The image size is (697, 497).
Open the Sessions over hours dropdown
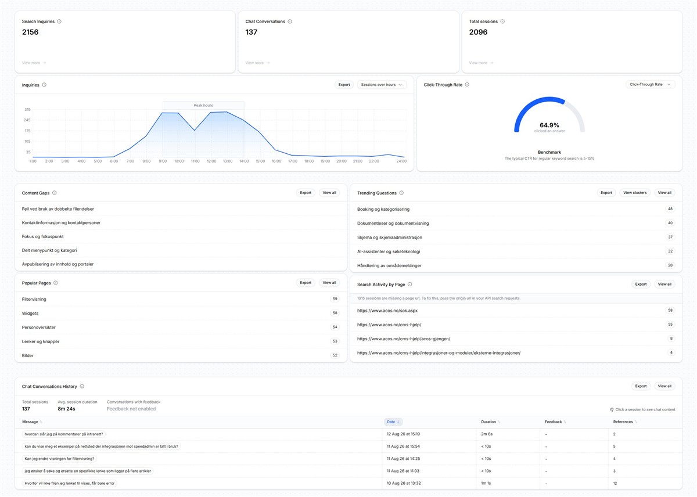pyautogui.click(x=382, y=85)
